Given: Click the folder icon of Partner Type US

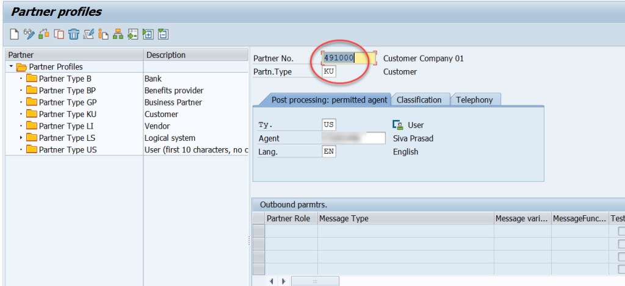Looking at the screenshot, I should click(x=32, y=150).
